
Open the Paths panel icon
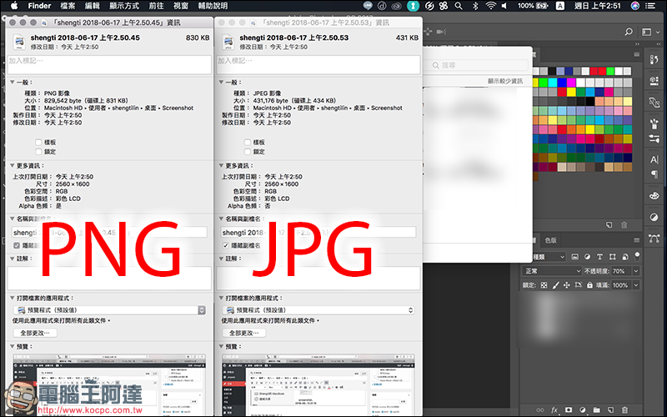click(x=654, y=239)
